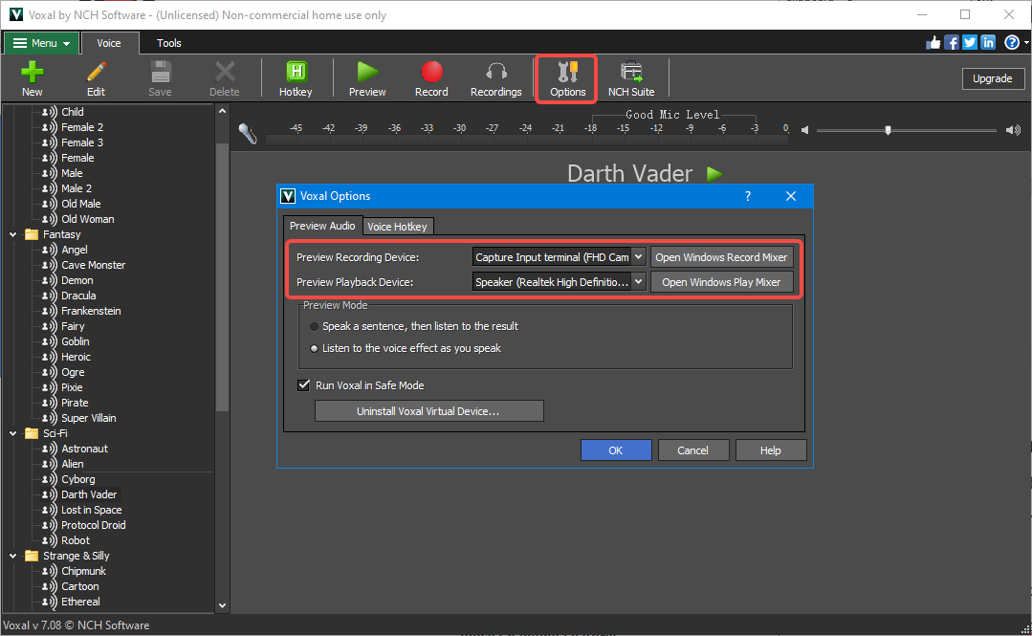Share via the Twitter icon
Screen dimensions: 1032x636
pos(970,43)
